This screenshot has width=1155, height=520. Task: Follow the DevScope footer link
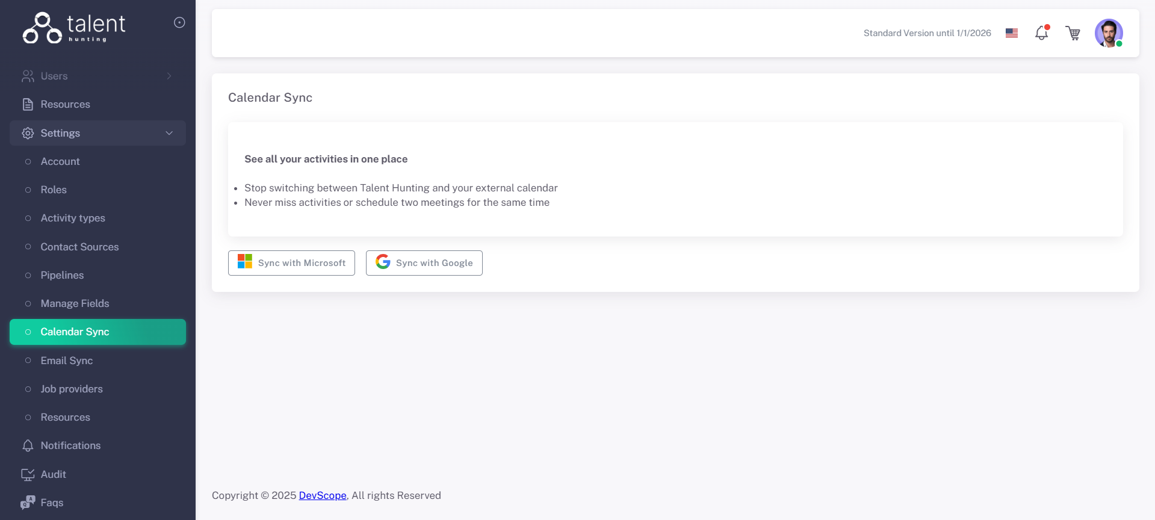click(323, 495)
